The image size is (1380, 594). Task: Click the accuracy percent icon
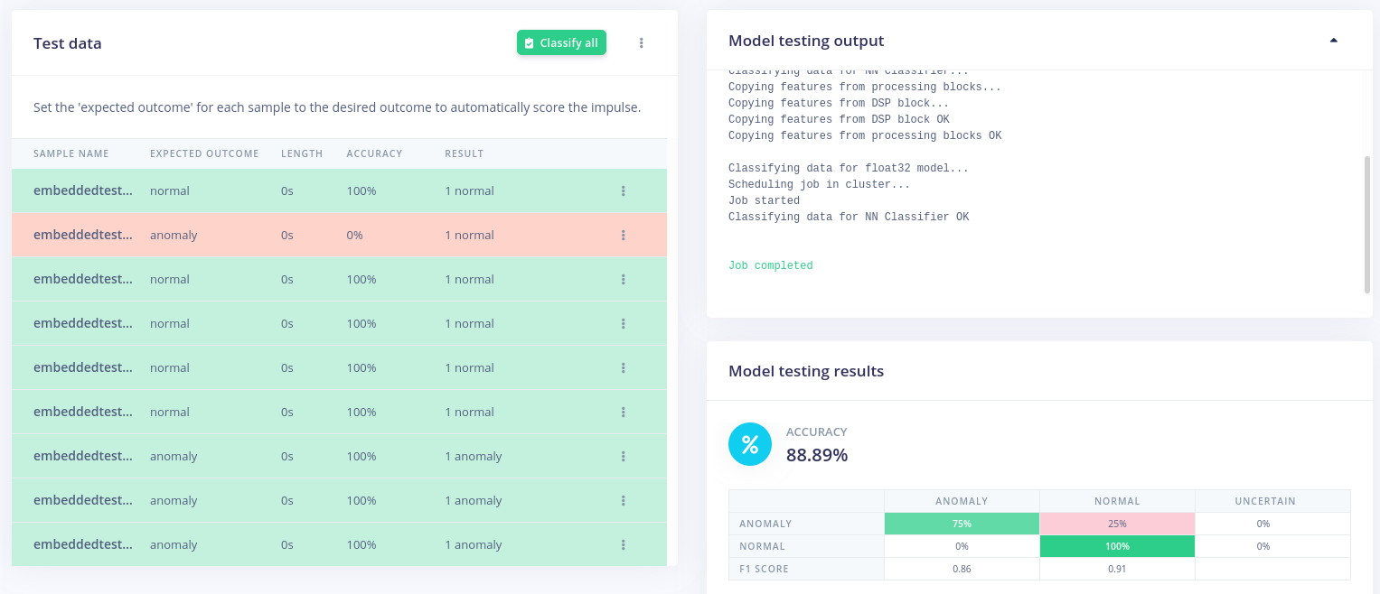pos(750,444)
